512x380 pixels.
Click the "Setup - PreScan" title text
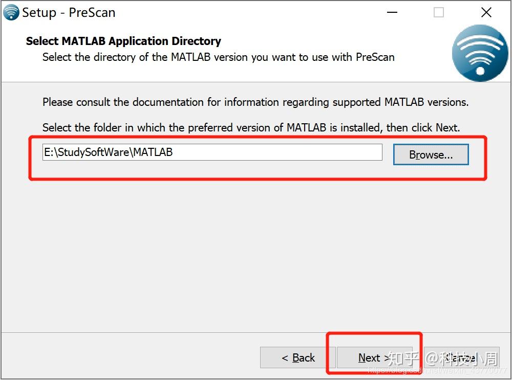coord(69,13)
